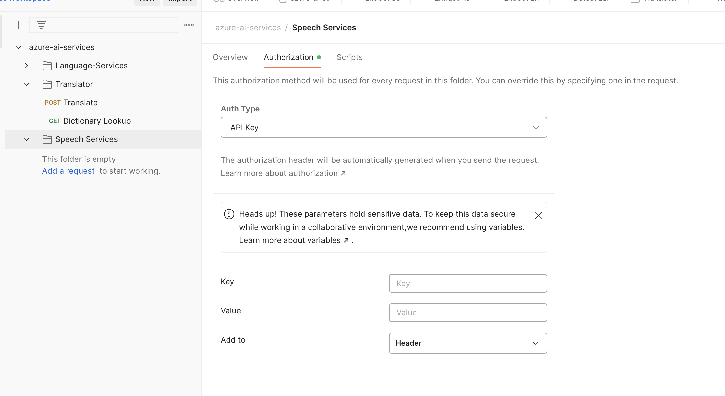Click the Language-Services folder icon
The height and width of the screenshot is (396, 725).
47,66
